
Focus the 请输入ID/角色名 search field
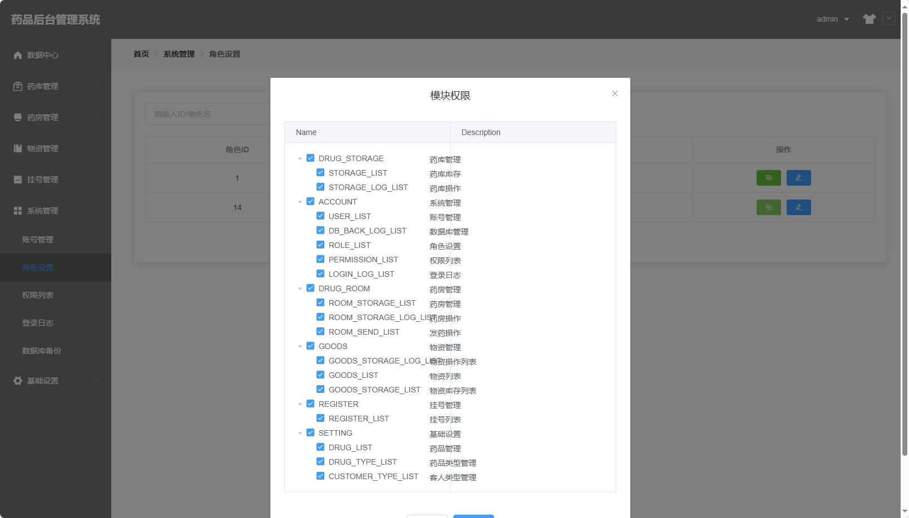point(208,114)
